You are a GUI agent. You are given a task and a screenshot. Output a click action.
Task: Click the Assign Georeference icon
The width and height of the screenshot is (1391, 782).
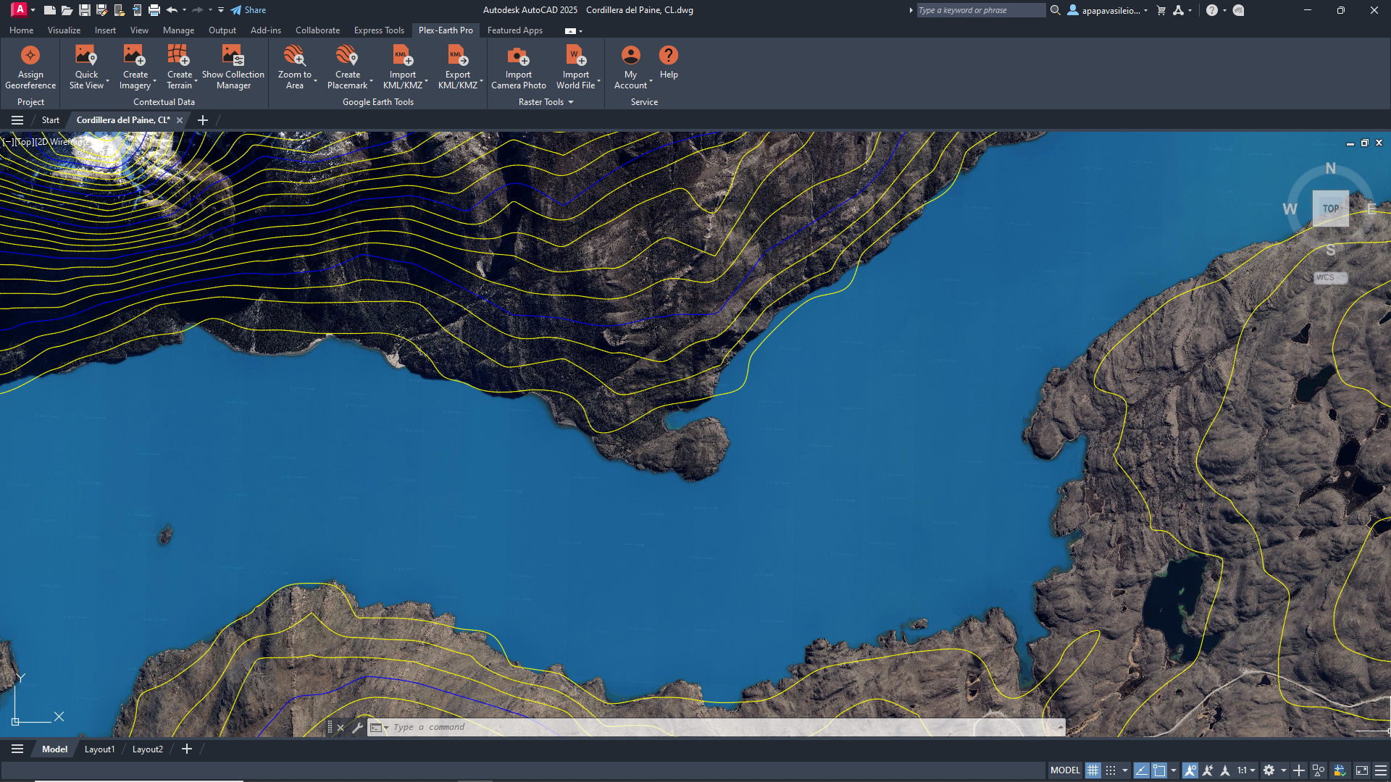(30, 56)
